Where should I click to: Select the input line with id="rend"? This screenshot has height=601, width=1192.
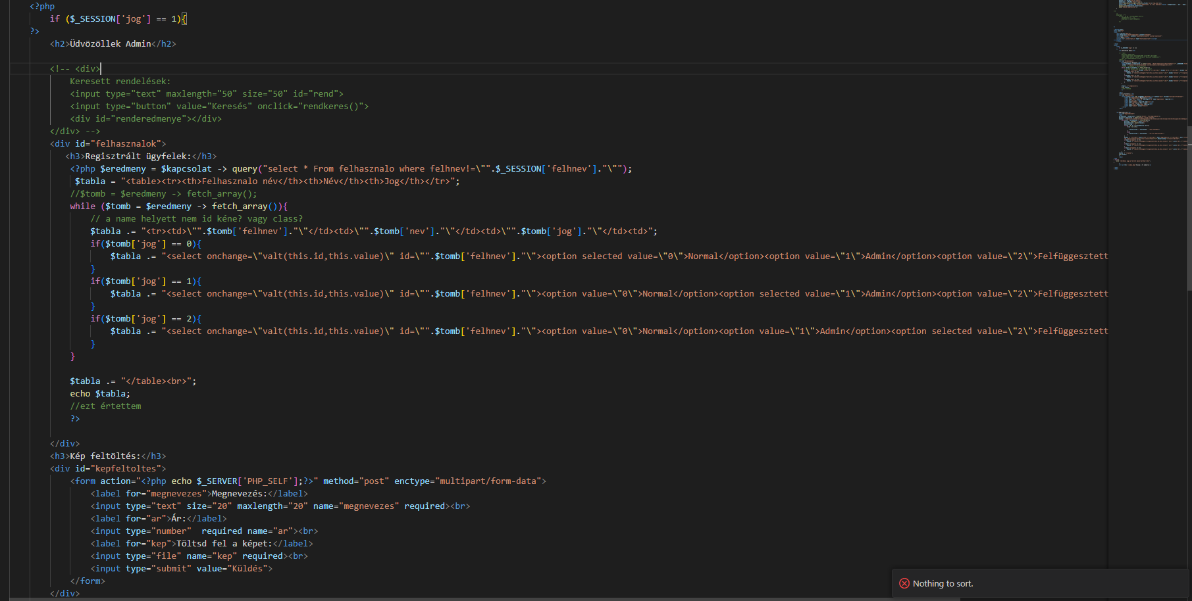coord(207,94)
